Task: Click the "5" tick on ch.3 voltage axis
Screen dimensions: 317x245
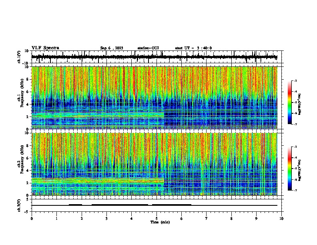Action: point(28,199)
